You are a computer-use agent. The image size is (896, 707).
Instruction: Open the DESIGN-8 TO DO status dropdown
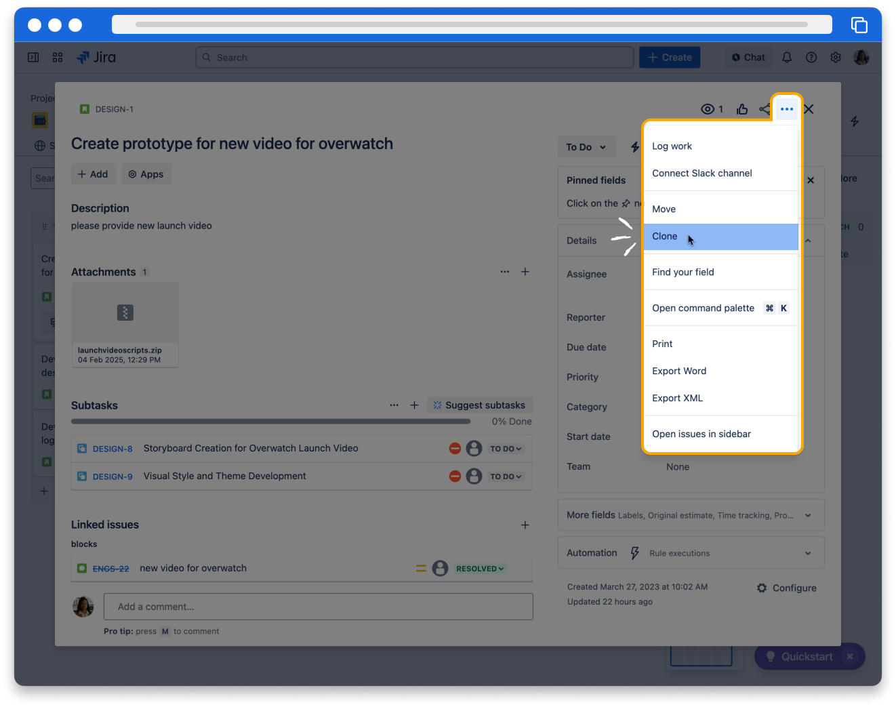(506, 449)
